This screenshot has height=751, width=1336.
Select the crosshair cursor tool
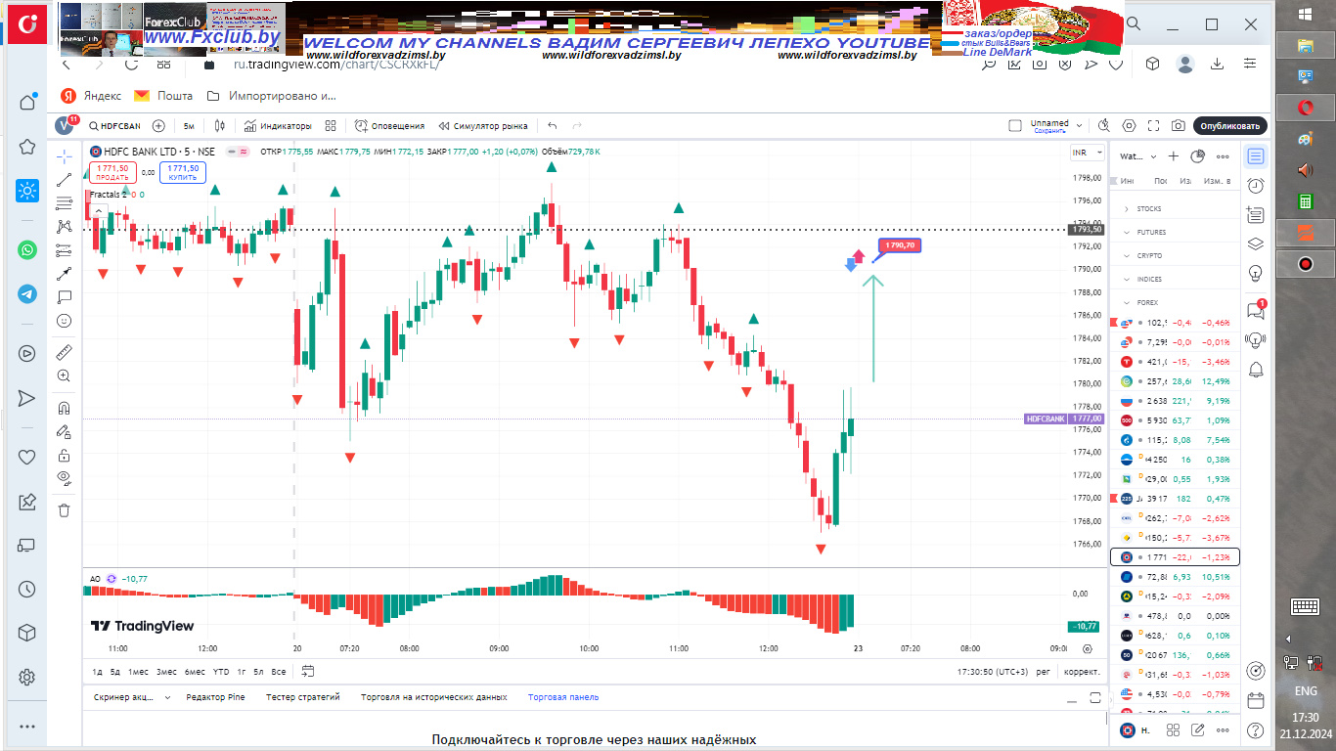[x=65, y=156]
